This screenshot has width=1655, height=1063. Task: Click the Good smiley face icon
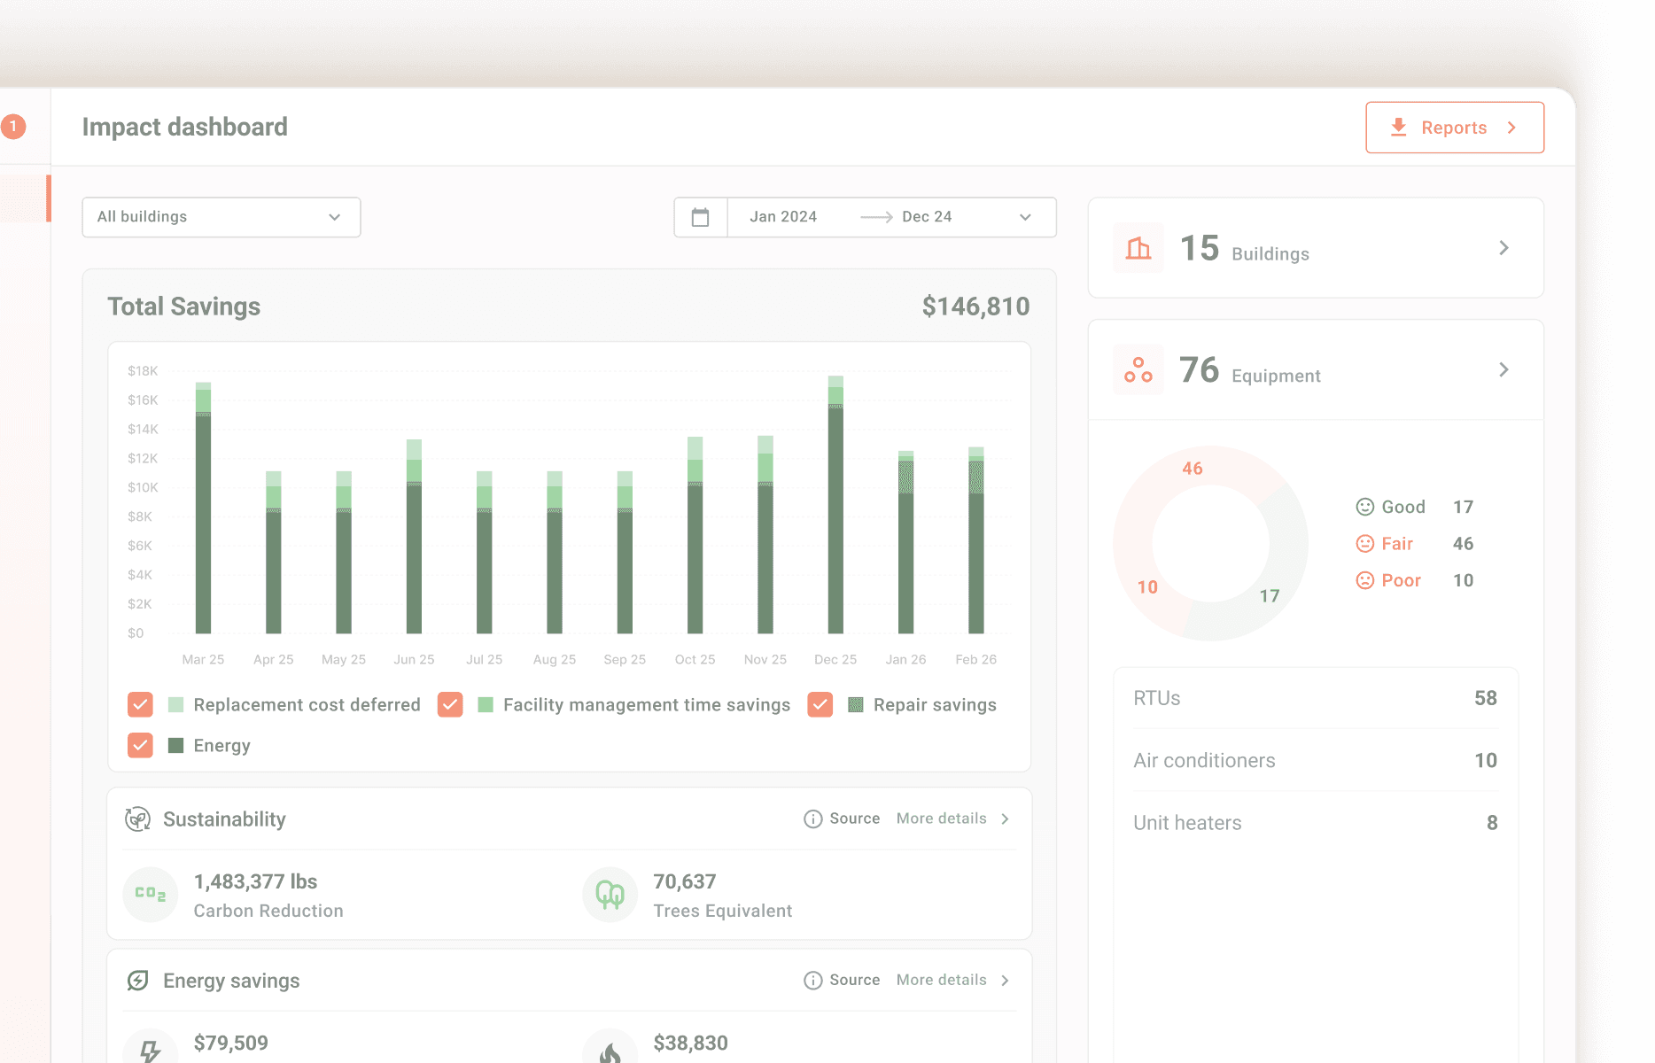click(1365, 507)
